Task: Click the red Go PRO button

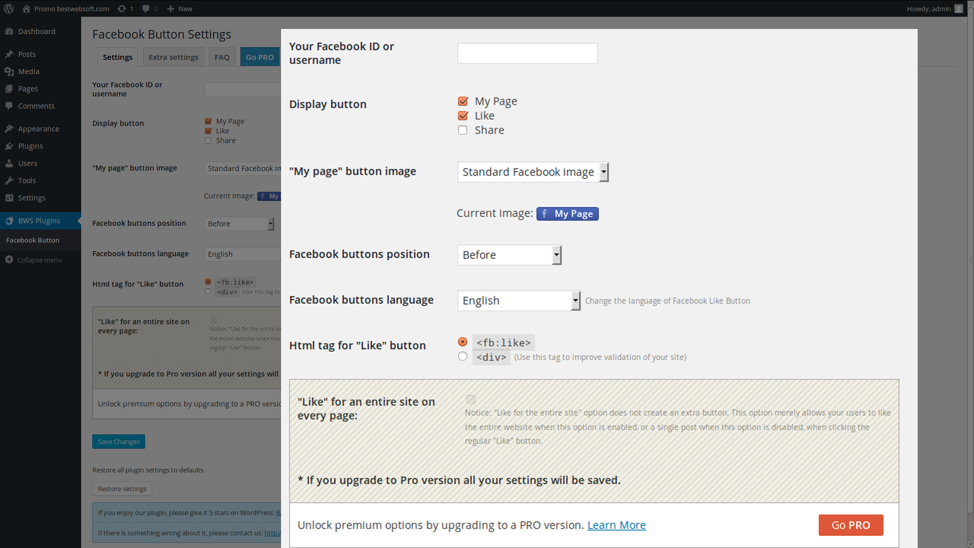Action: pyautogui.click(x=851, y=525)
